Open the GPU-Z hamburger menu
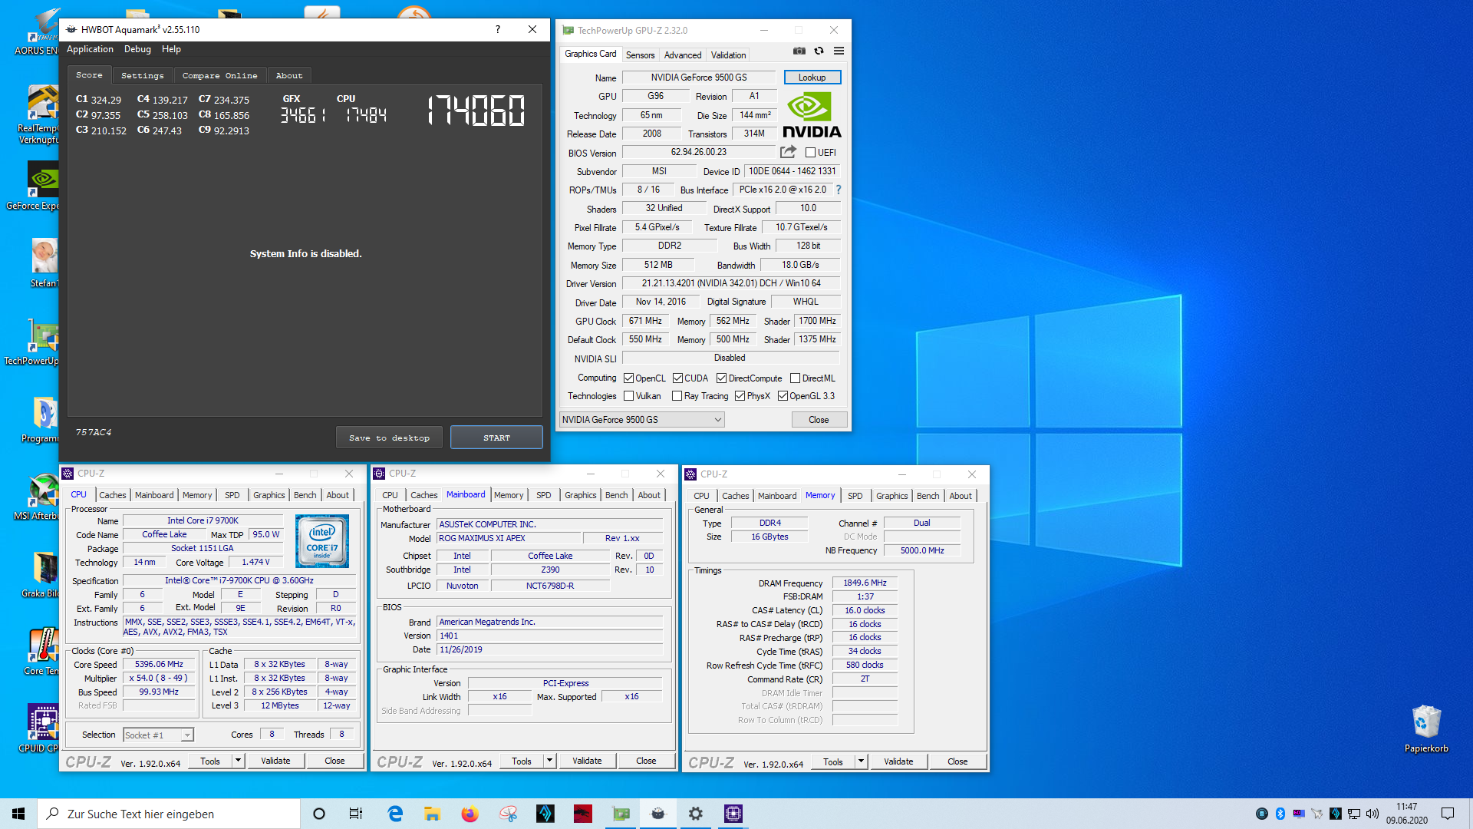Viewport: 1473px width, 829px height. [839, 51]
